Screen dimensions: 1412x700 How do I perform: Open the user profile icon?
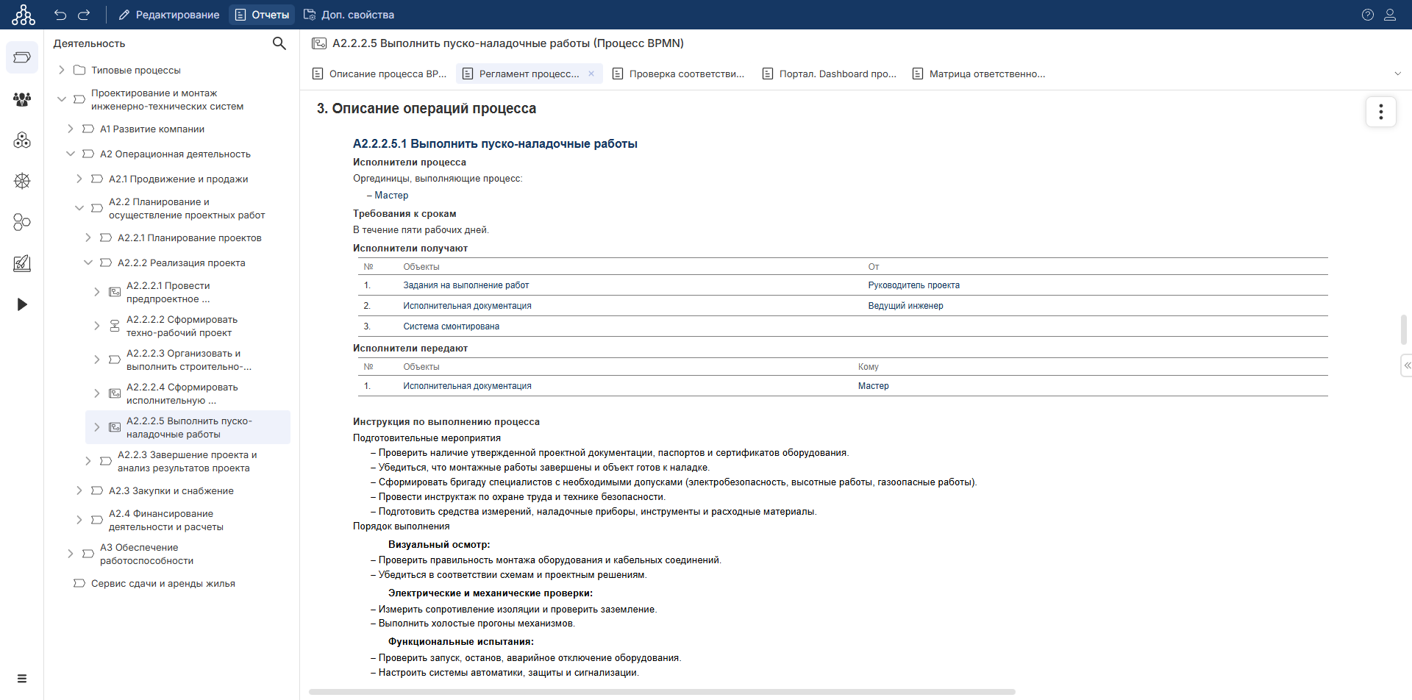[1390, 15]
